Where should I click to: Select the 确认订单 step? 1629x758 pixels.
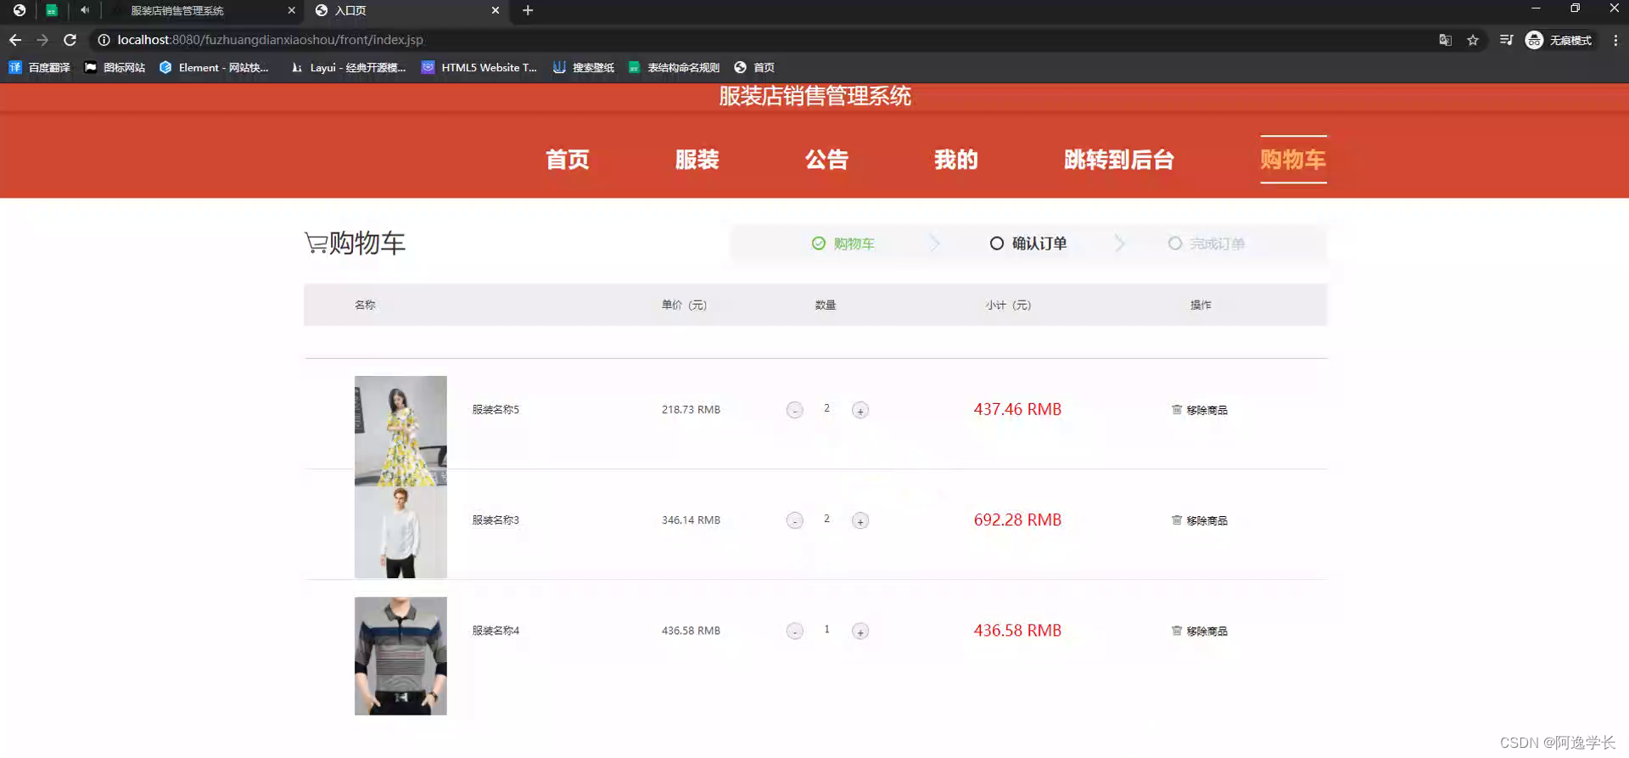pyautogui.click(x=1028, y=244)
